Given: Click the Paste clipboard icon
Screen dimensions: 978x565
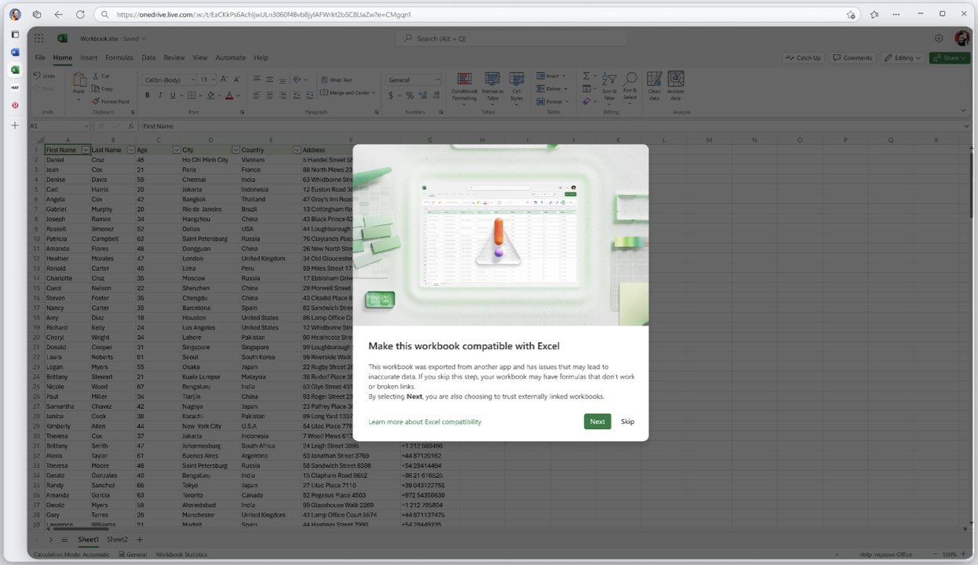Looking at the screenshot, I should (x=79, y=80).
